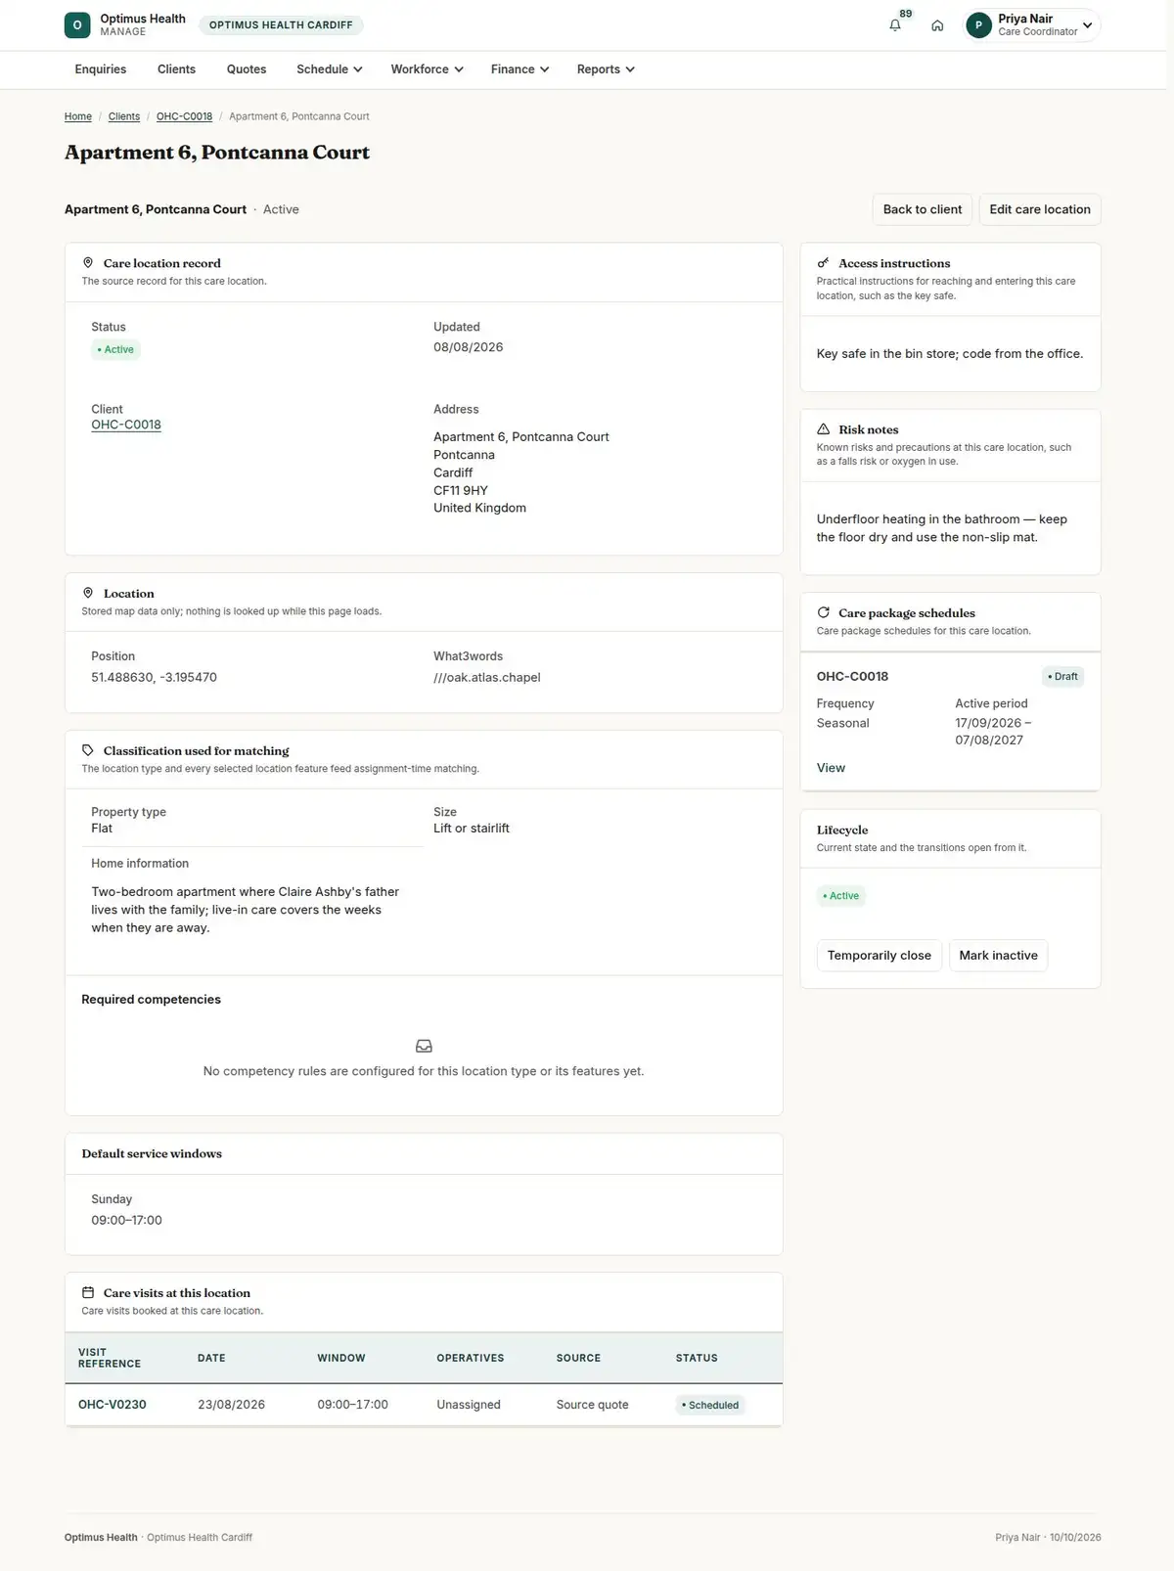
Task: Open the user account dropdown chevron
Action: coord(1087,25)
